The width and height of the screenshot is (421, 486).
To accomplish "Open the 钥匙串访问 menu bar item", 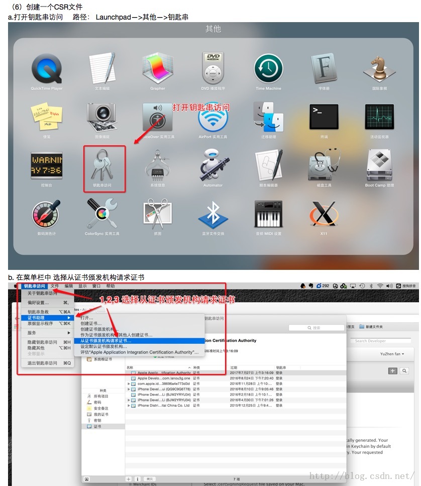I will [34, 286].
